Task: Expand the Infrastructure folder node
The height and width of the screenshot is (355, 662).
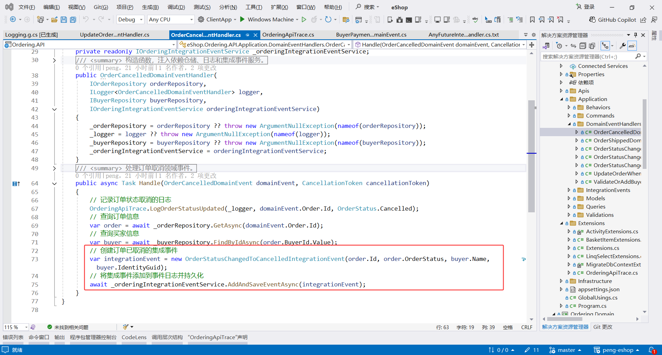Action: pos(561,281)
